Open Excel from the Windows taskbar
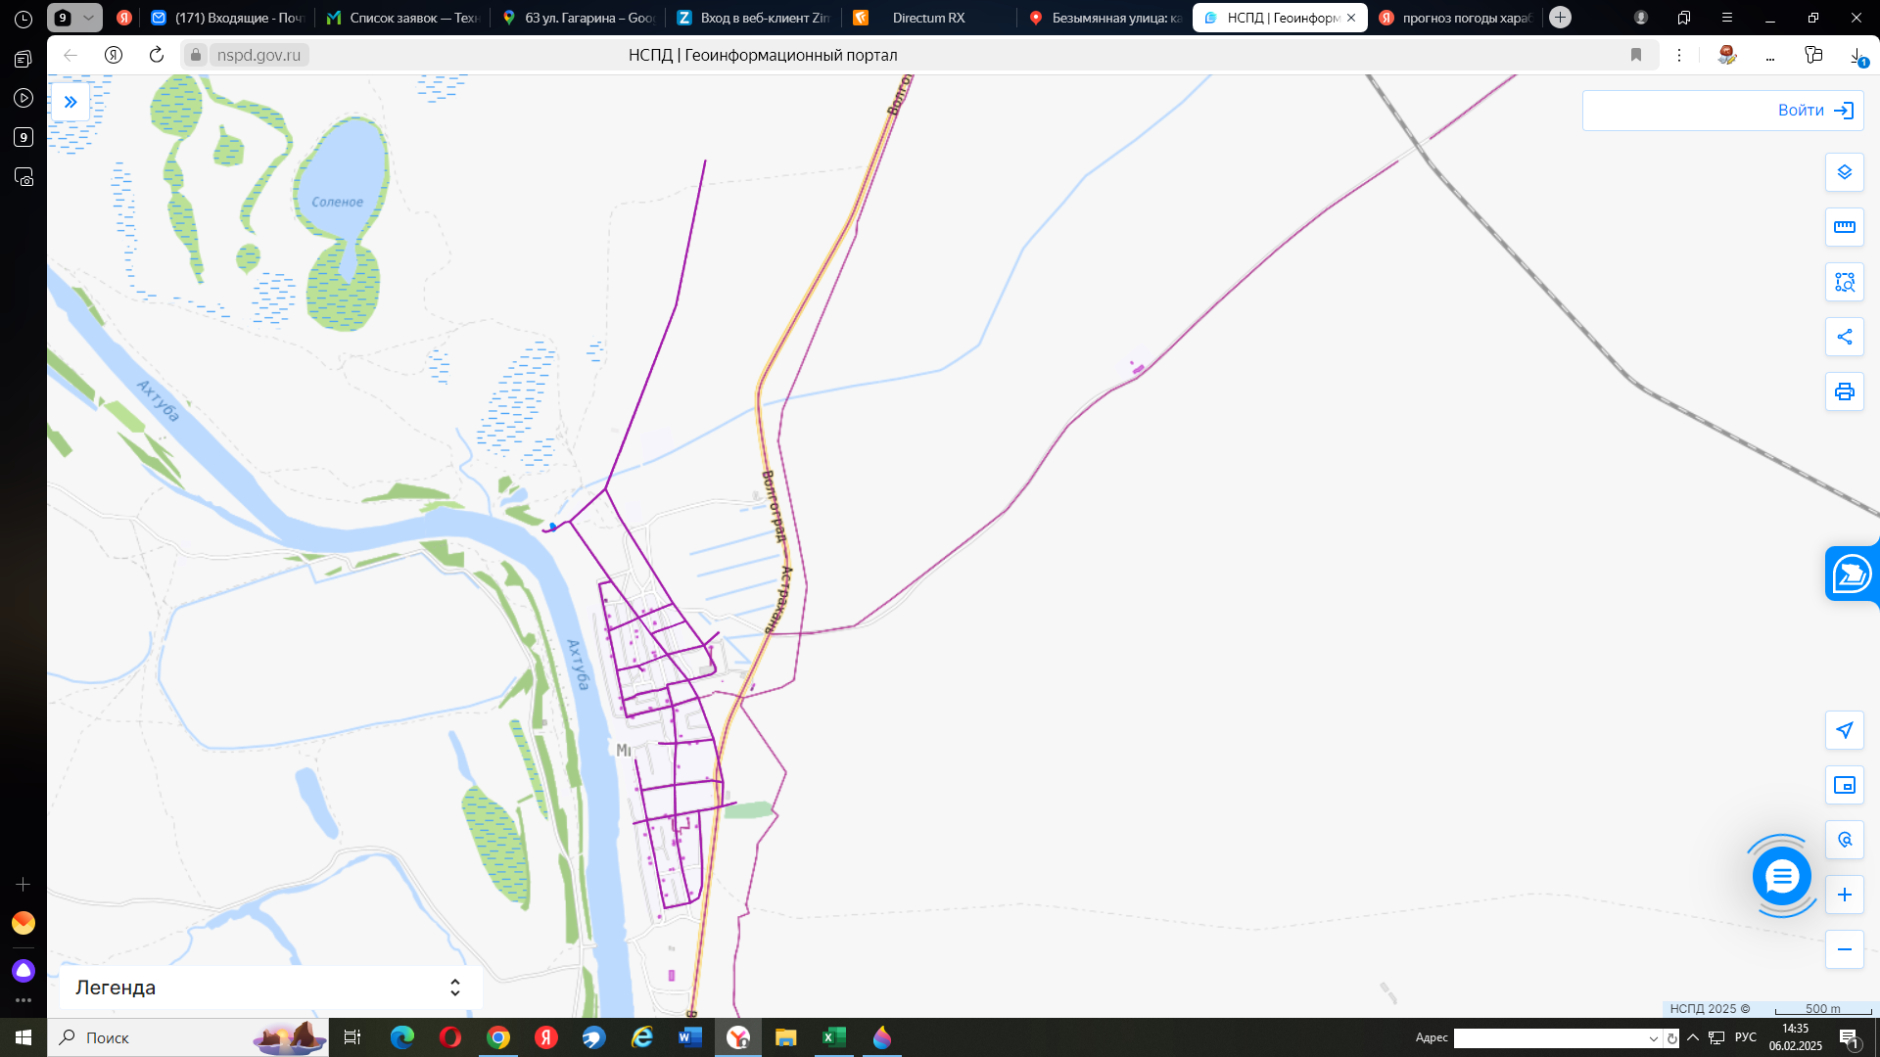Screen dimensions: 1880x1057 (833, 1037)
